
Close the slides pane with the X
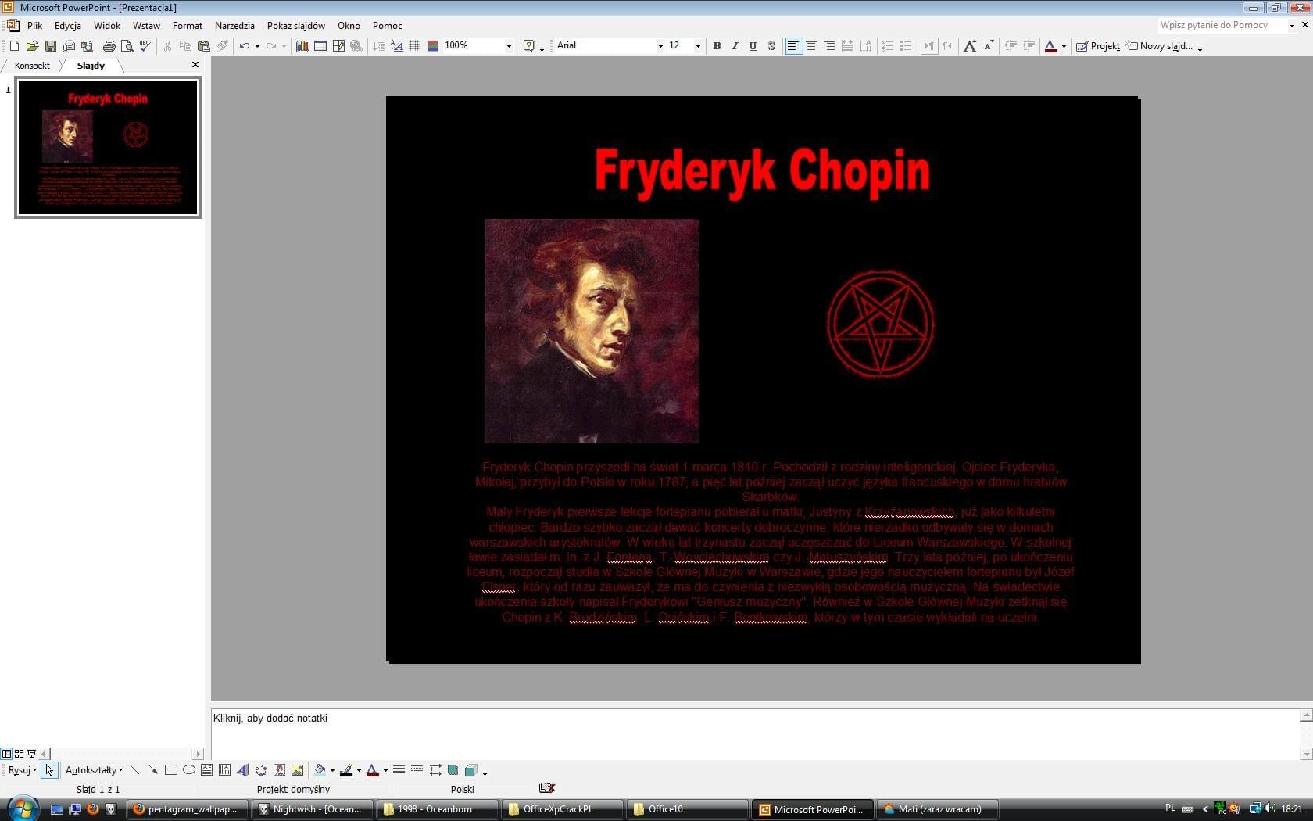click(x=195, y=65)
